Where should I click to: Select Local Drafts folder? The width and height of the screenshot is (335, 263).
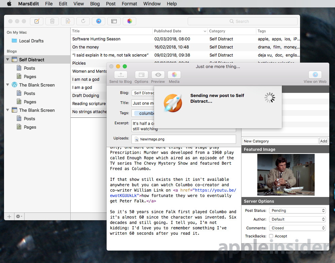(31, 41)
